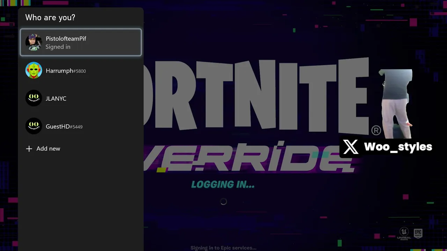
Task: Click "Signing in to Epic services..." text
Action: coord(223,248)
